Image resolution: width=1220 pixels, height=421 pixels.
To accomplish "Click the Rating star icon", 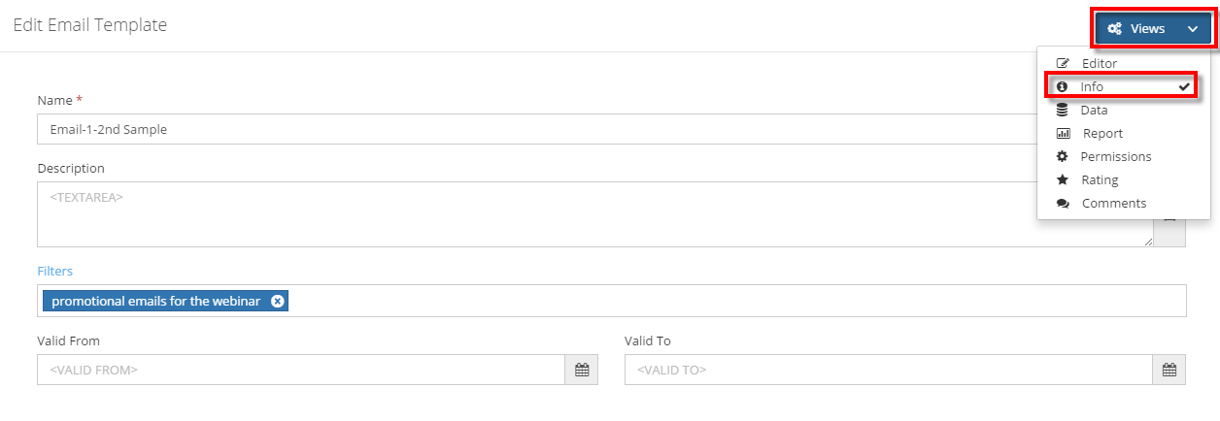I will coord(1063,179).
